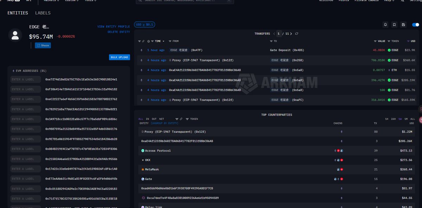
Task: Set counterparties range to 24H
Action: (x=394, y=119)
